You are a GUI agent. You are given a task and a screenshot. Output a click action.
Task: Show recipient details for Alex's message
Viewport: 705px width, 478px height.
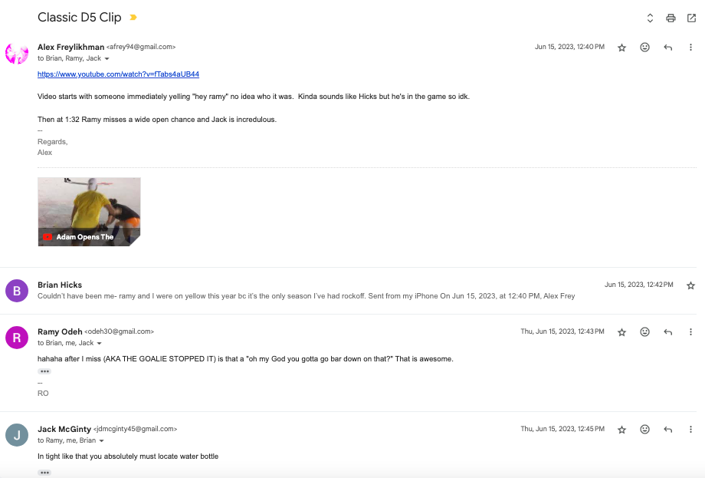107,58
